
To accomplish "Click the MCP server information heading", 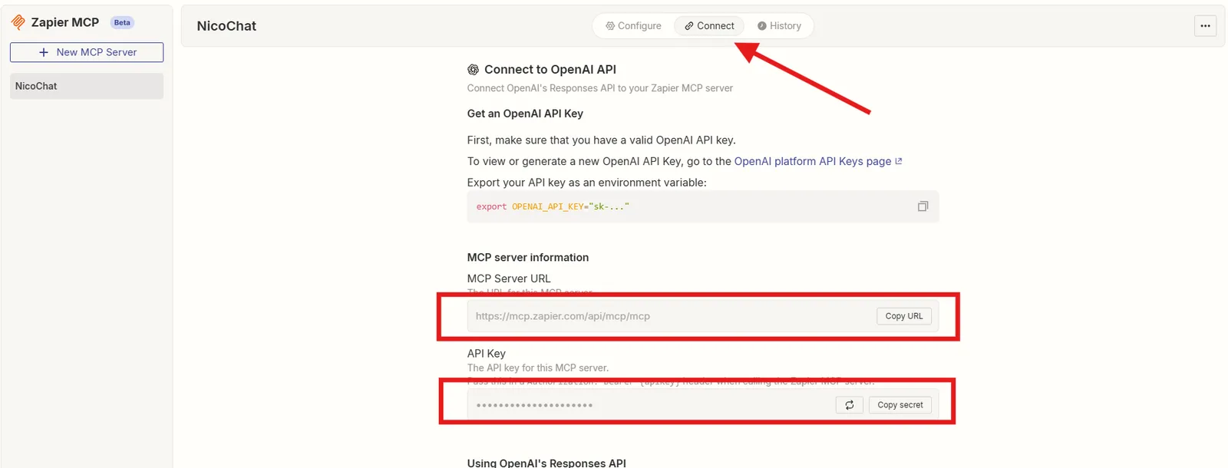I will tap(528, 258).
